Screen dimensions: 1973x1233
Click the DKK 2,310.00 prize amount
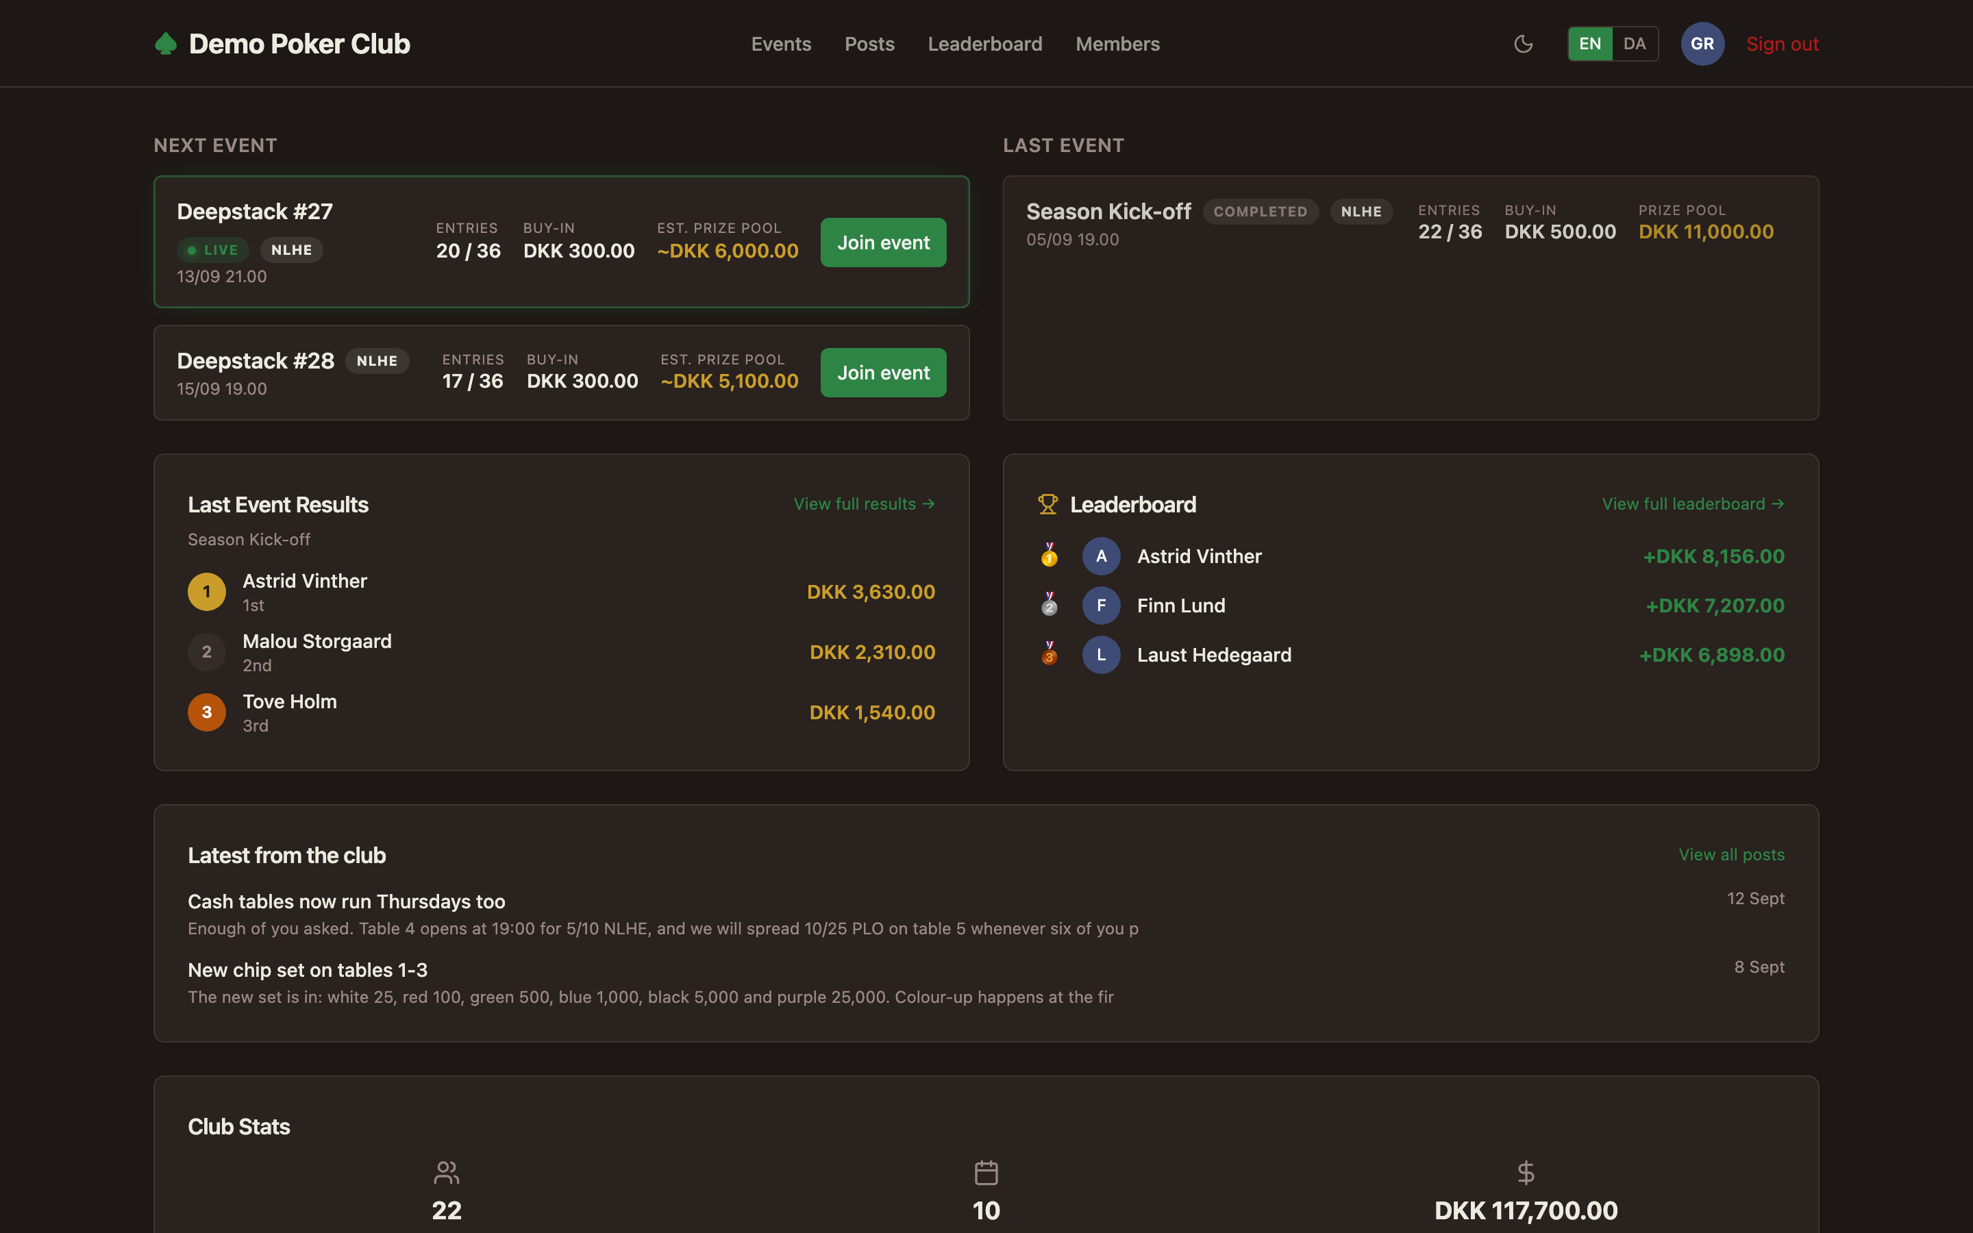pos(872,652)
